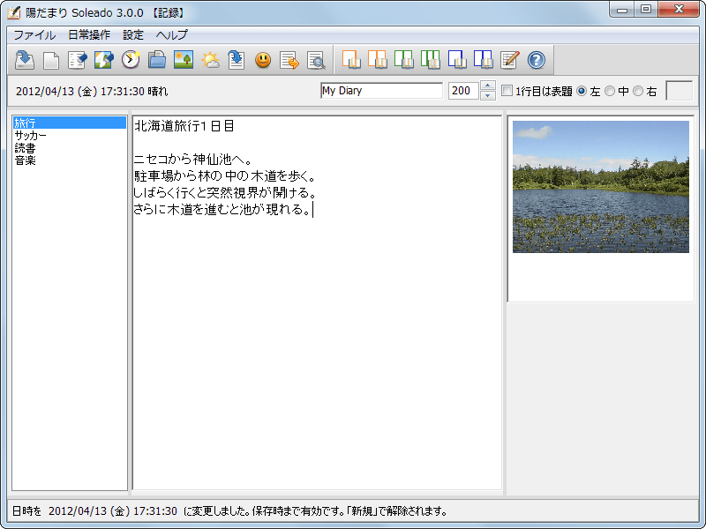Click the Soleado app icon in title bar
This screenshot has height=529, width=706.
pos(13,12)
